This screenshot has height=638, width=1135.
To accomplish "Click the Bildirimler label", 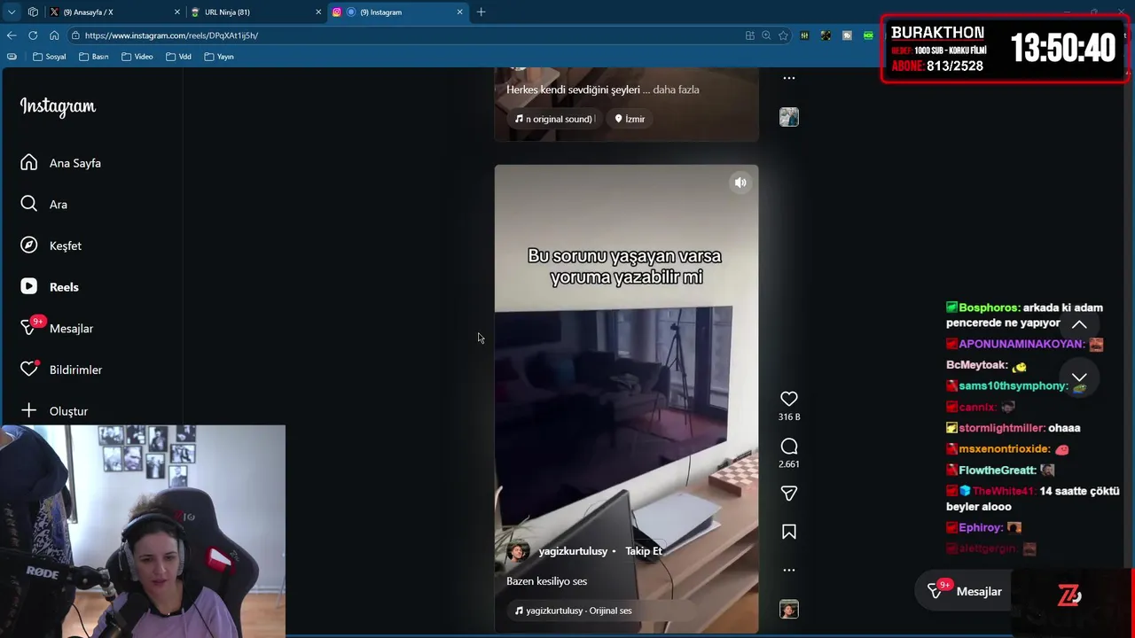I will (x=75, y=370).
